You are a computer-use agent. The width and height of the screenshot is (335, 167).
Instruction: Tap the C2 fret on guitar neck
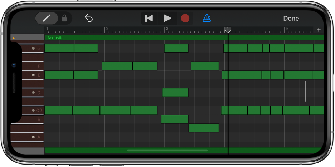pyautogui.click(x=33, y=110)
